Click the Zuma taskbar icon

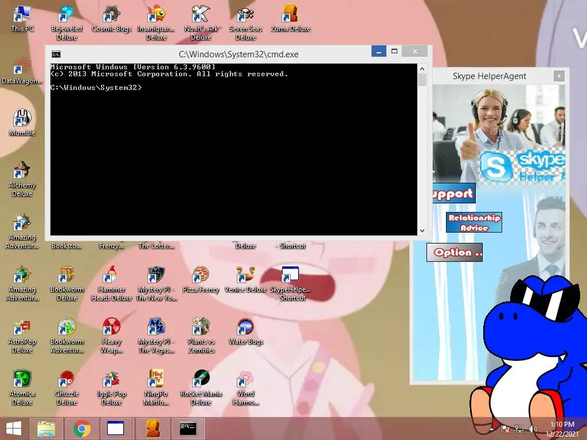(x=152, y=429)
